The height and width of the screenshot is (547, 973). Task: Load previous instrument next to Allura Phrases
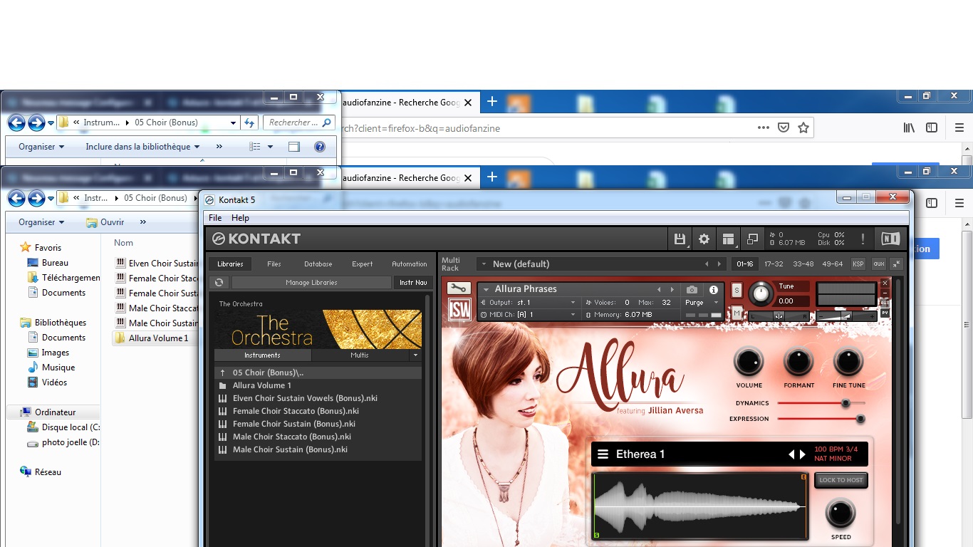tap(659, 290)
